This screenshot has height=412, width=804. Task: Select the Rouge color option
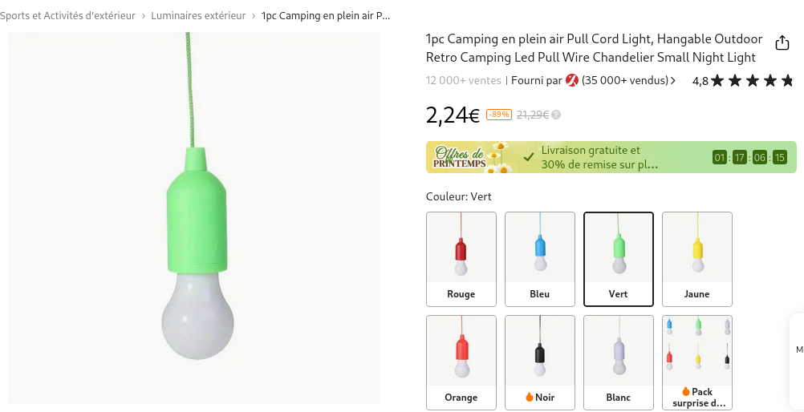[461, 258]
